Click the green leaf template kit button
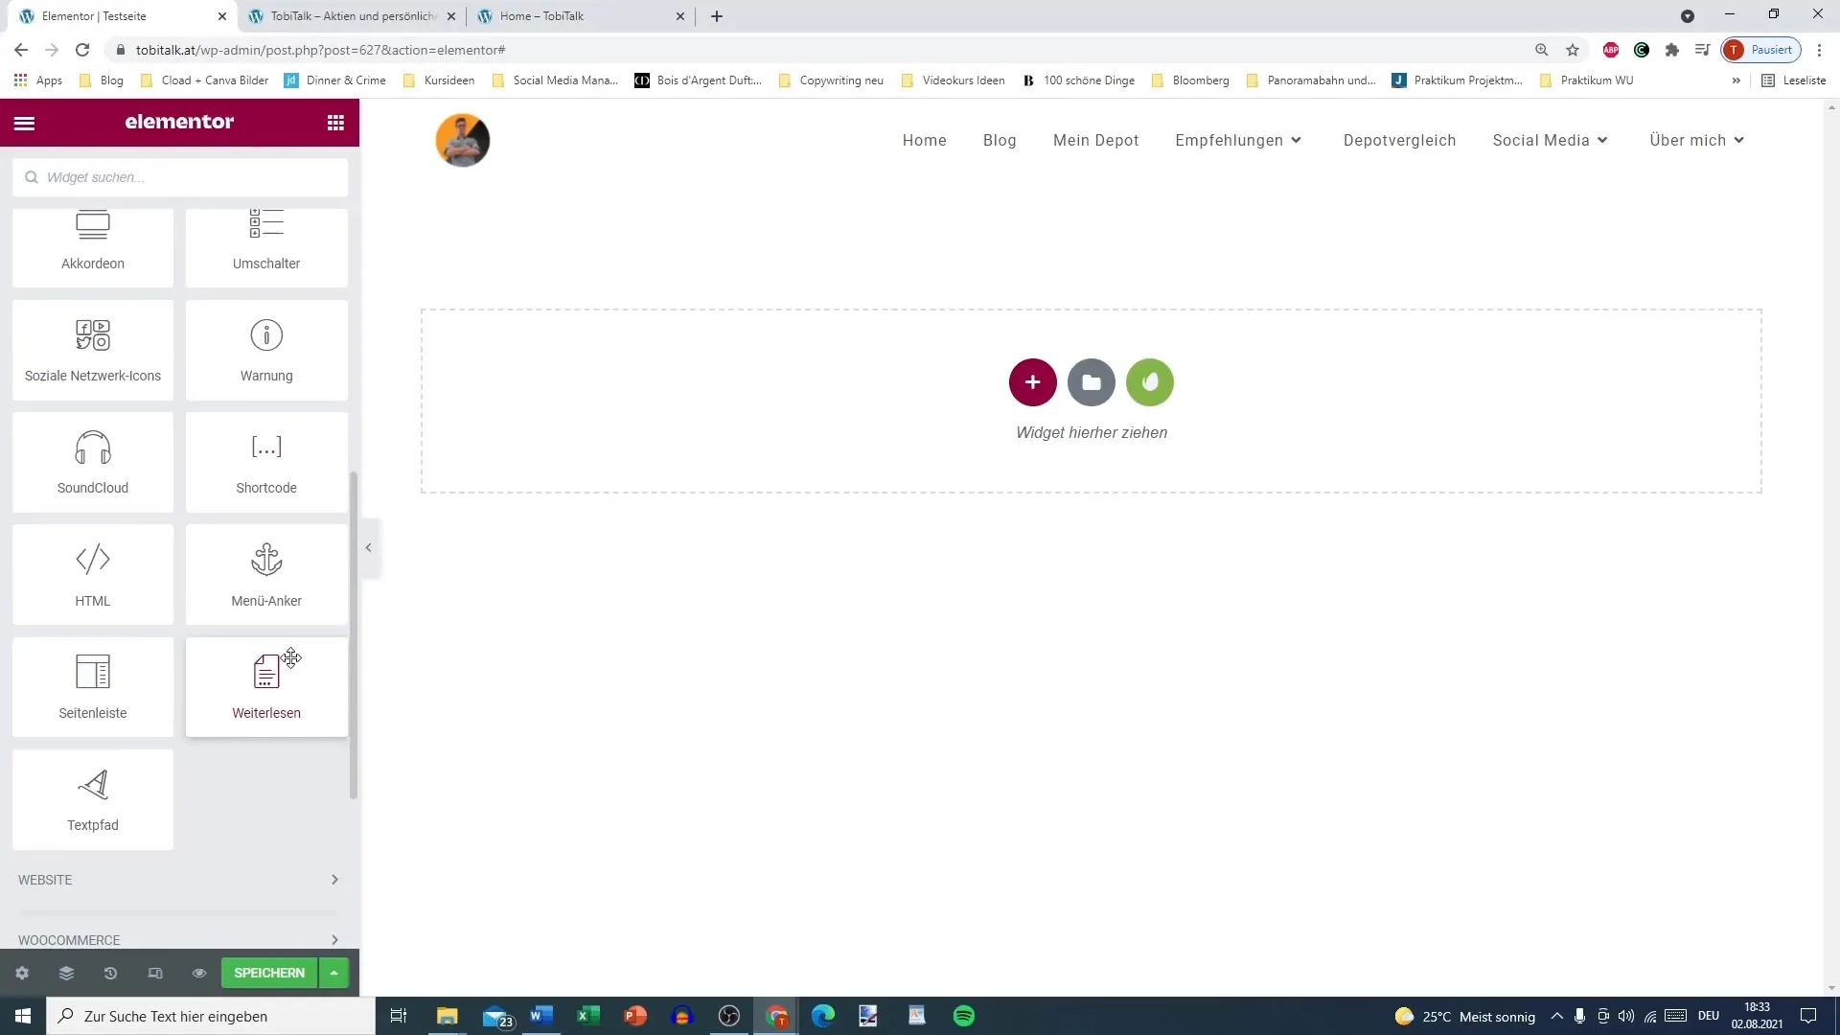Image resolution: width=1840 pixels, height=1035 pixels. (1150, 382)
